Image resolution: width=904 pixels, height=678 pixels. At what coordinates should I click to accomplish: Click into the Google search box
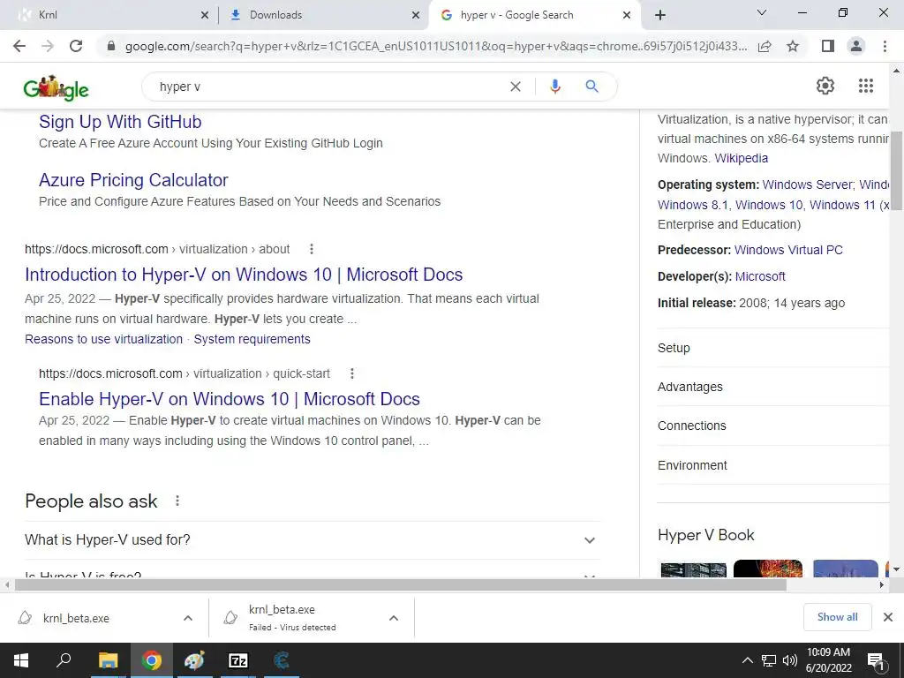tap(328, 87)
